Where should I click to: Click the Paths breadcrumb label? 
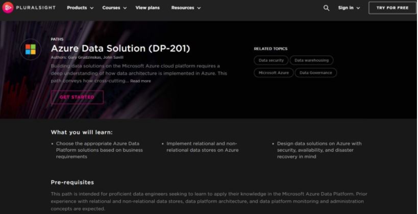(57, 39)
